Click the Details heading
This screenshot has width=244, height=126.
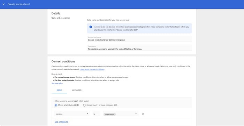point(56,14)
